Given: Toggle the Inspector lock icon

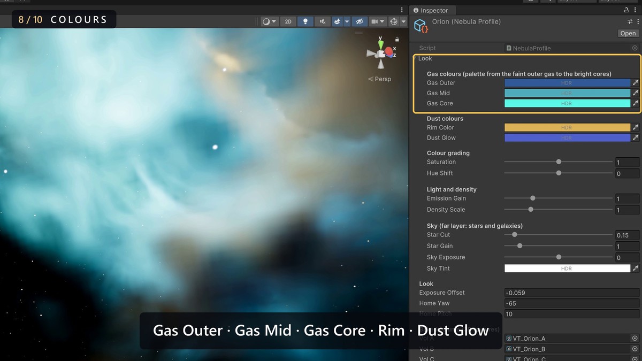Looking at the screenshot, I should tap(626, 10).
